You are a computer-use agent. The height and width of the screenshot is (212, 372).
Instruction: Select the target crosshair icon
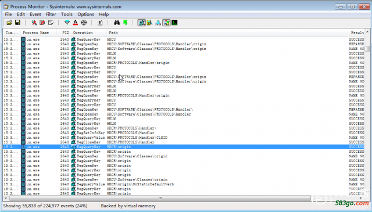(84, 23)
